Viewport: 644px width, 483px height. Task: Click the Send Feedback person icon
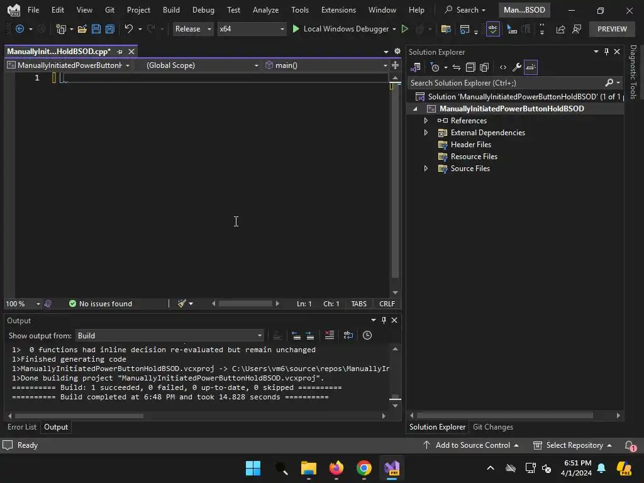pos(577,29)
